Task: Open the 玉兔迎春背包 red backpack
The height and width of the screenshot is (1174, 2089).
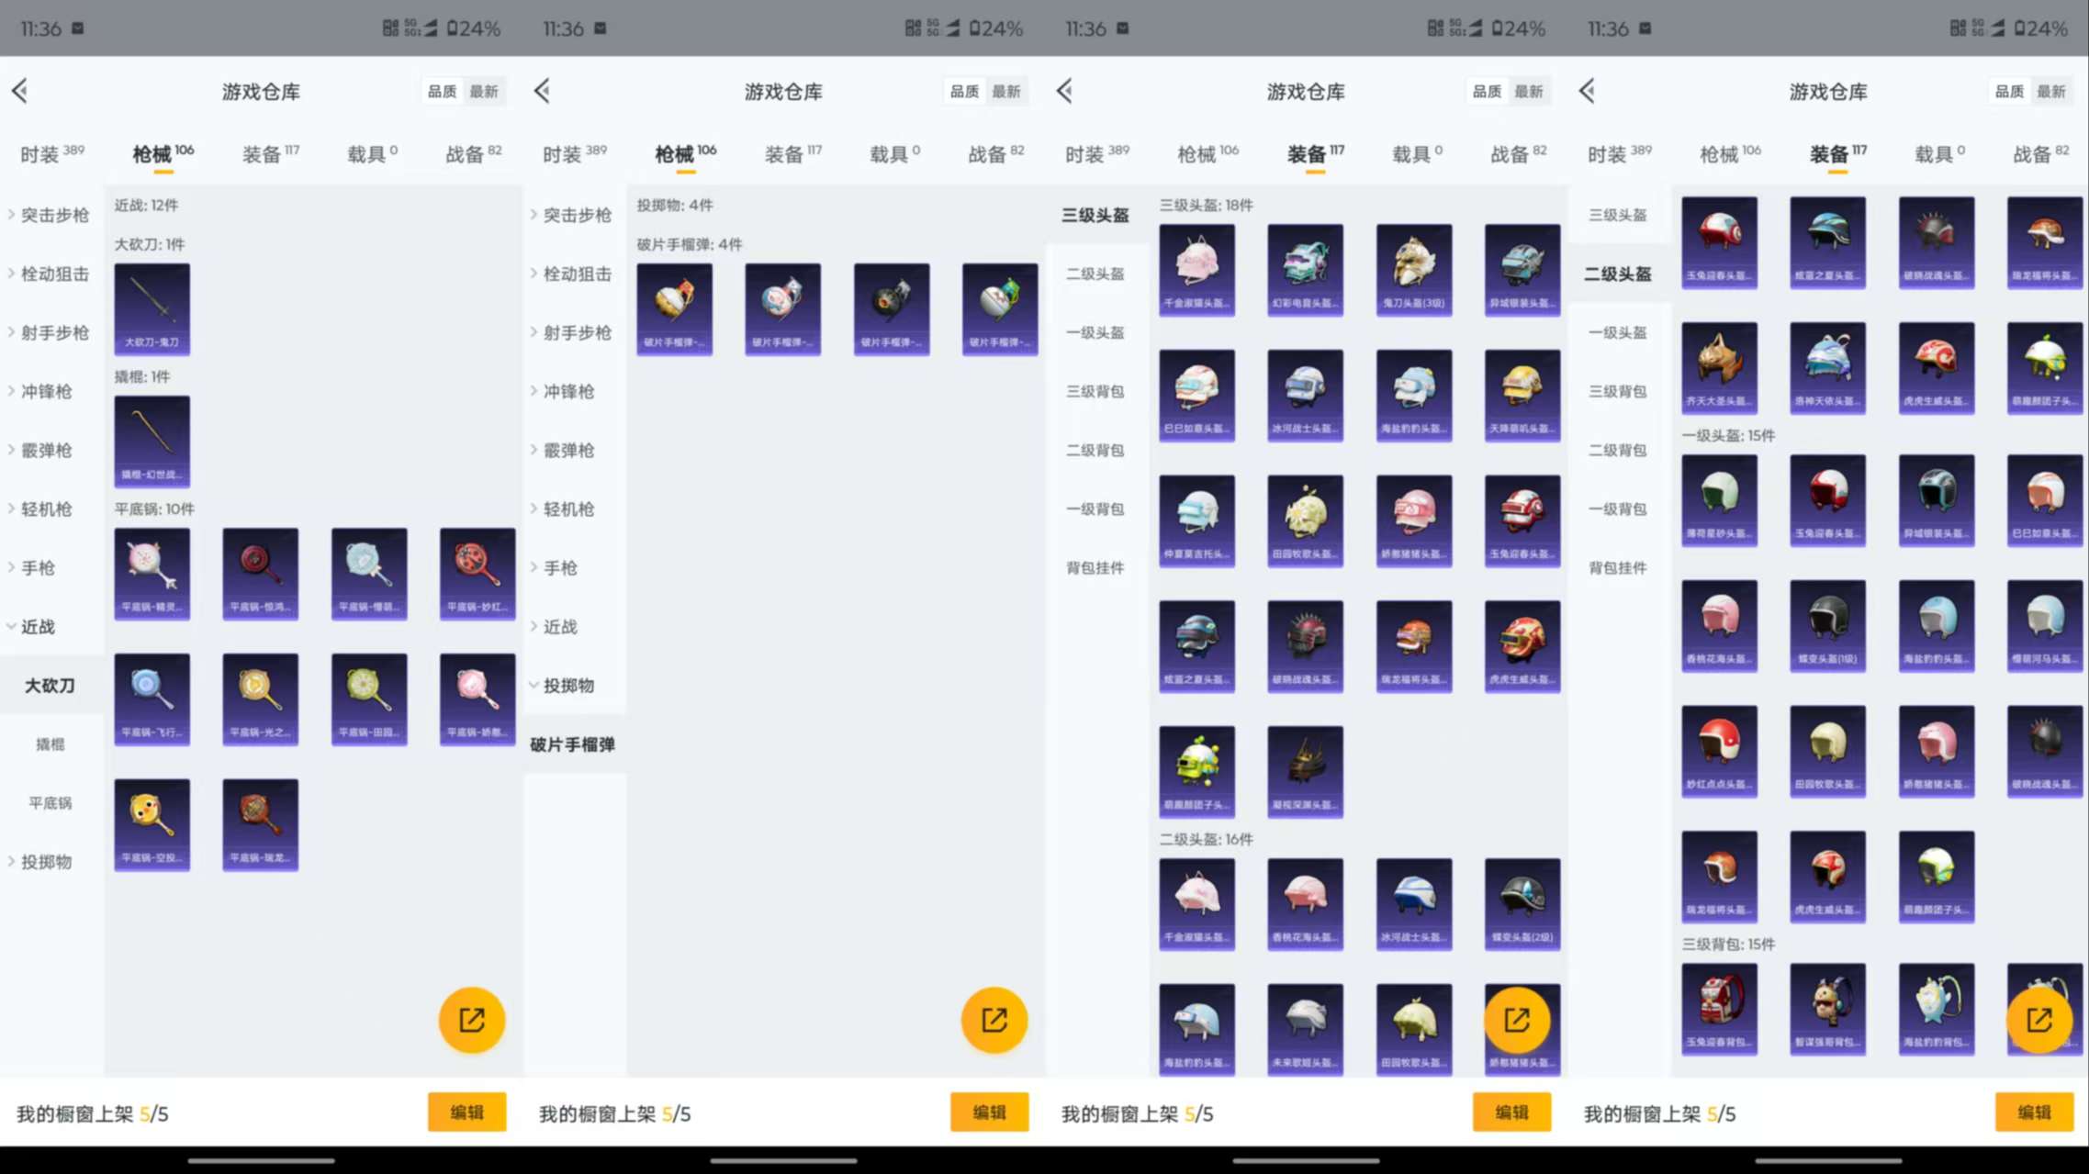Action: click(x=1720, y=1008)
